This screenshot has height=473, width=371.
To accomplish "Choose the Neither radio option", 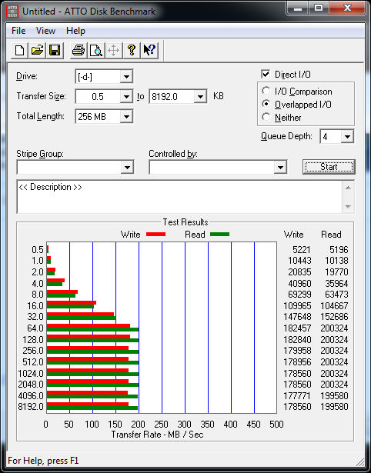I will tap(266, 117).
